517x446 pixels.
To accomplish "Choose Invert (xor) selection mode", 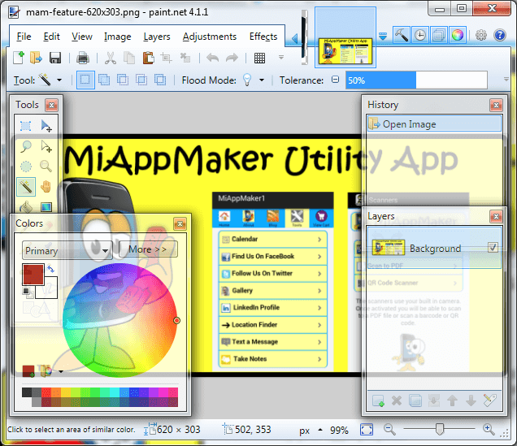I will point(161,80).
